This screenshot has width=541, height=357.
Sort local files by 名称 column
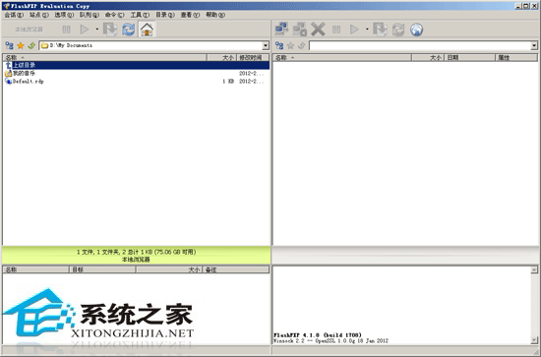pos(105,58)
